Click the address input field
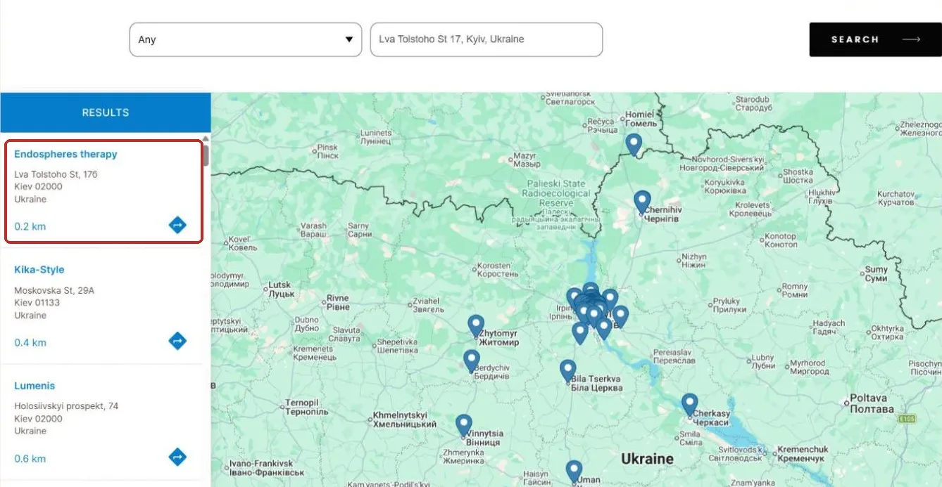This screenshot has height=487, width=942. 486,39
